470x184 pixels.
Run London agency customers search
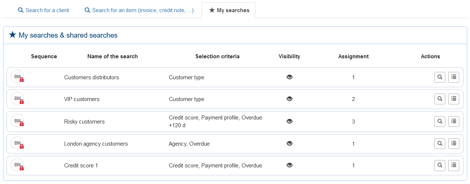pyautogui.click(x=439, y=143)
